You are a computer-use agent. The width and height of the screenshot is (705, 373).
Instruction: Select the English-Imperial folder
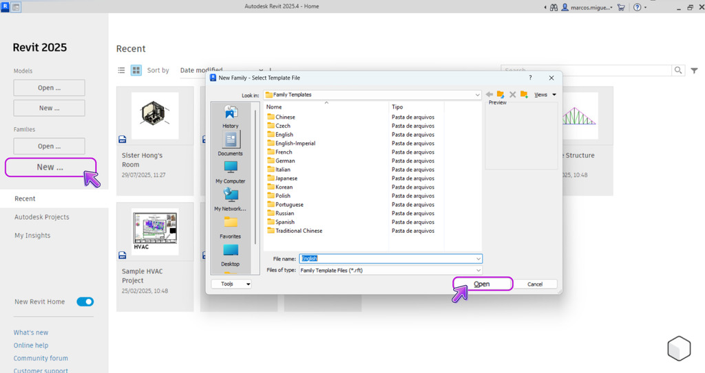coord(291,143)
